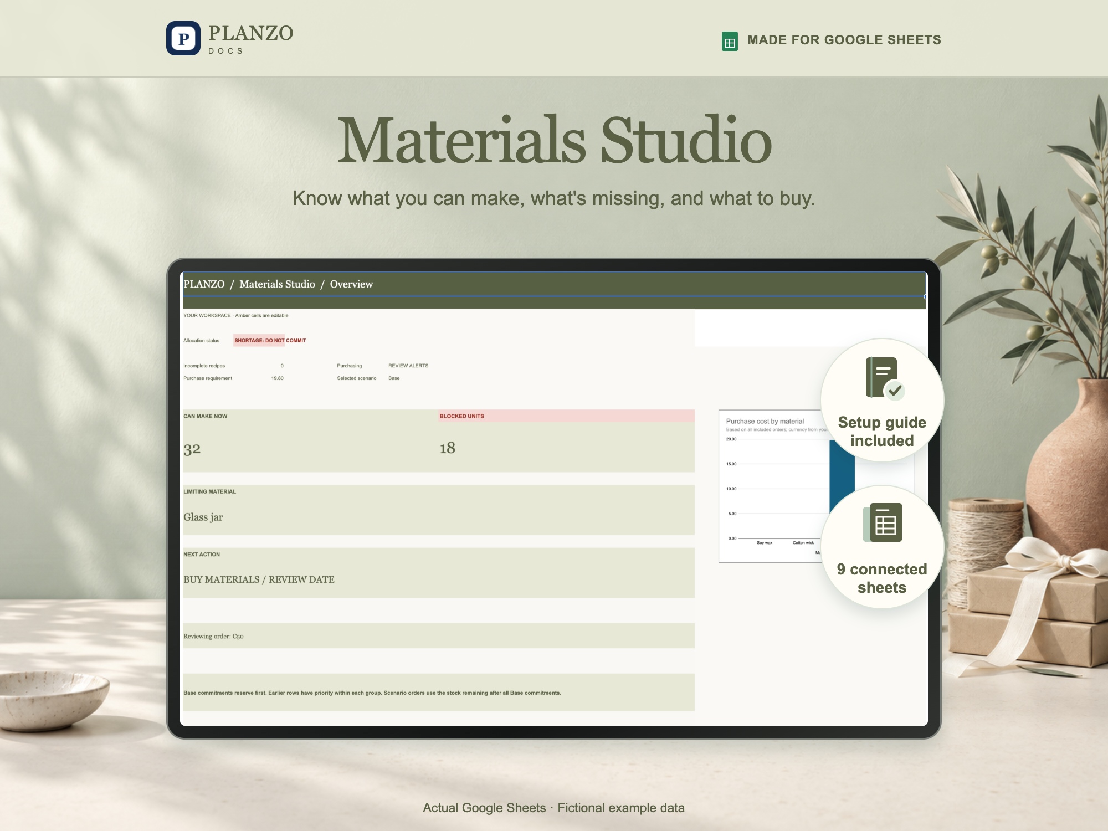1108x831 pixels.
Task: Click the 'Setup guide included' badge text
Action: pos(882,432)
